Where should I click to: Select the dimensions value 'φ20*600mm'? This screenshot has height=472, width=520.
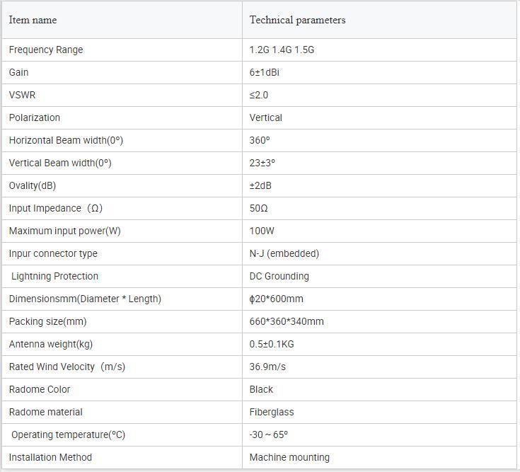276,299
